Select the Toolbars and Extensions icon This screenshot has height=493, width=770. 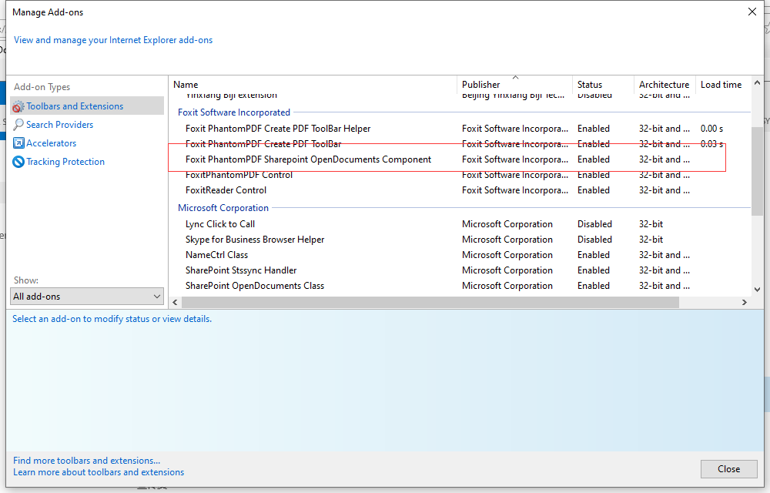[x=18, y=106]
